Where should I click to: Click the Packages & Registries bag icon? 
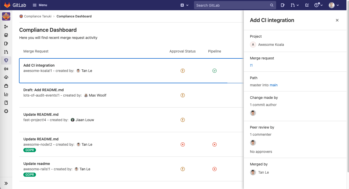(x=6, y=86)
